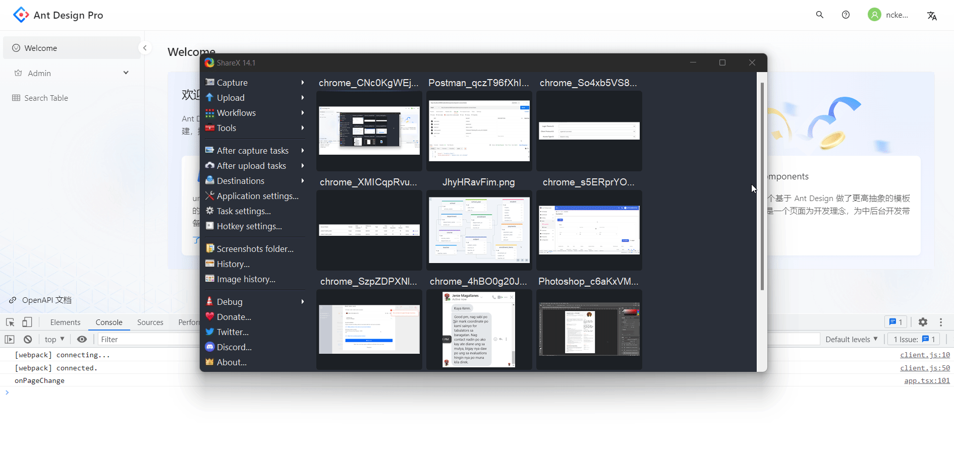Click the Application settings wrench icon

(210, 195)
